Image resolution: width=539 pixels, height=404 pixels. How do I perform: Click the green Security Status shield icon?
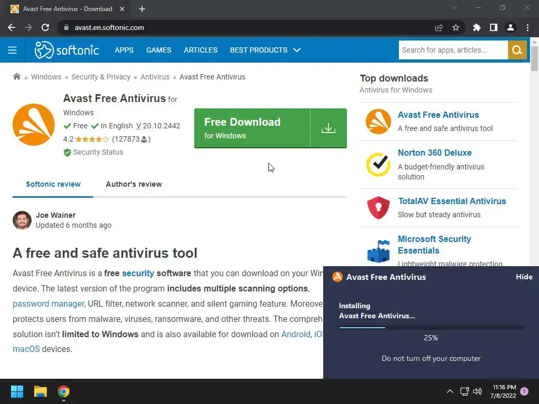coord(67,152)
